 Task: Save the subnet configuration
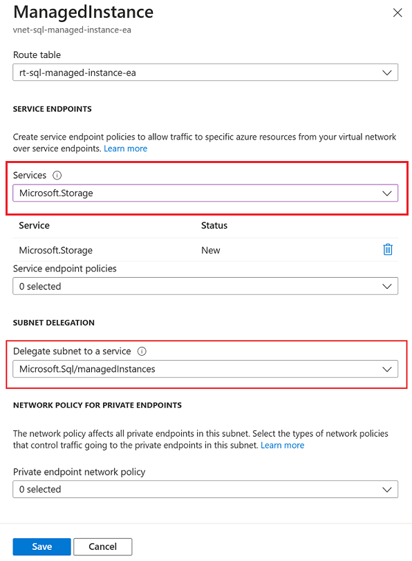(41, 546)
